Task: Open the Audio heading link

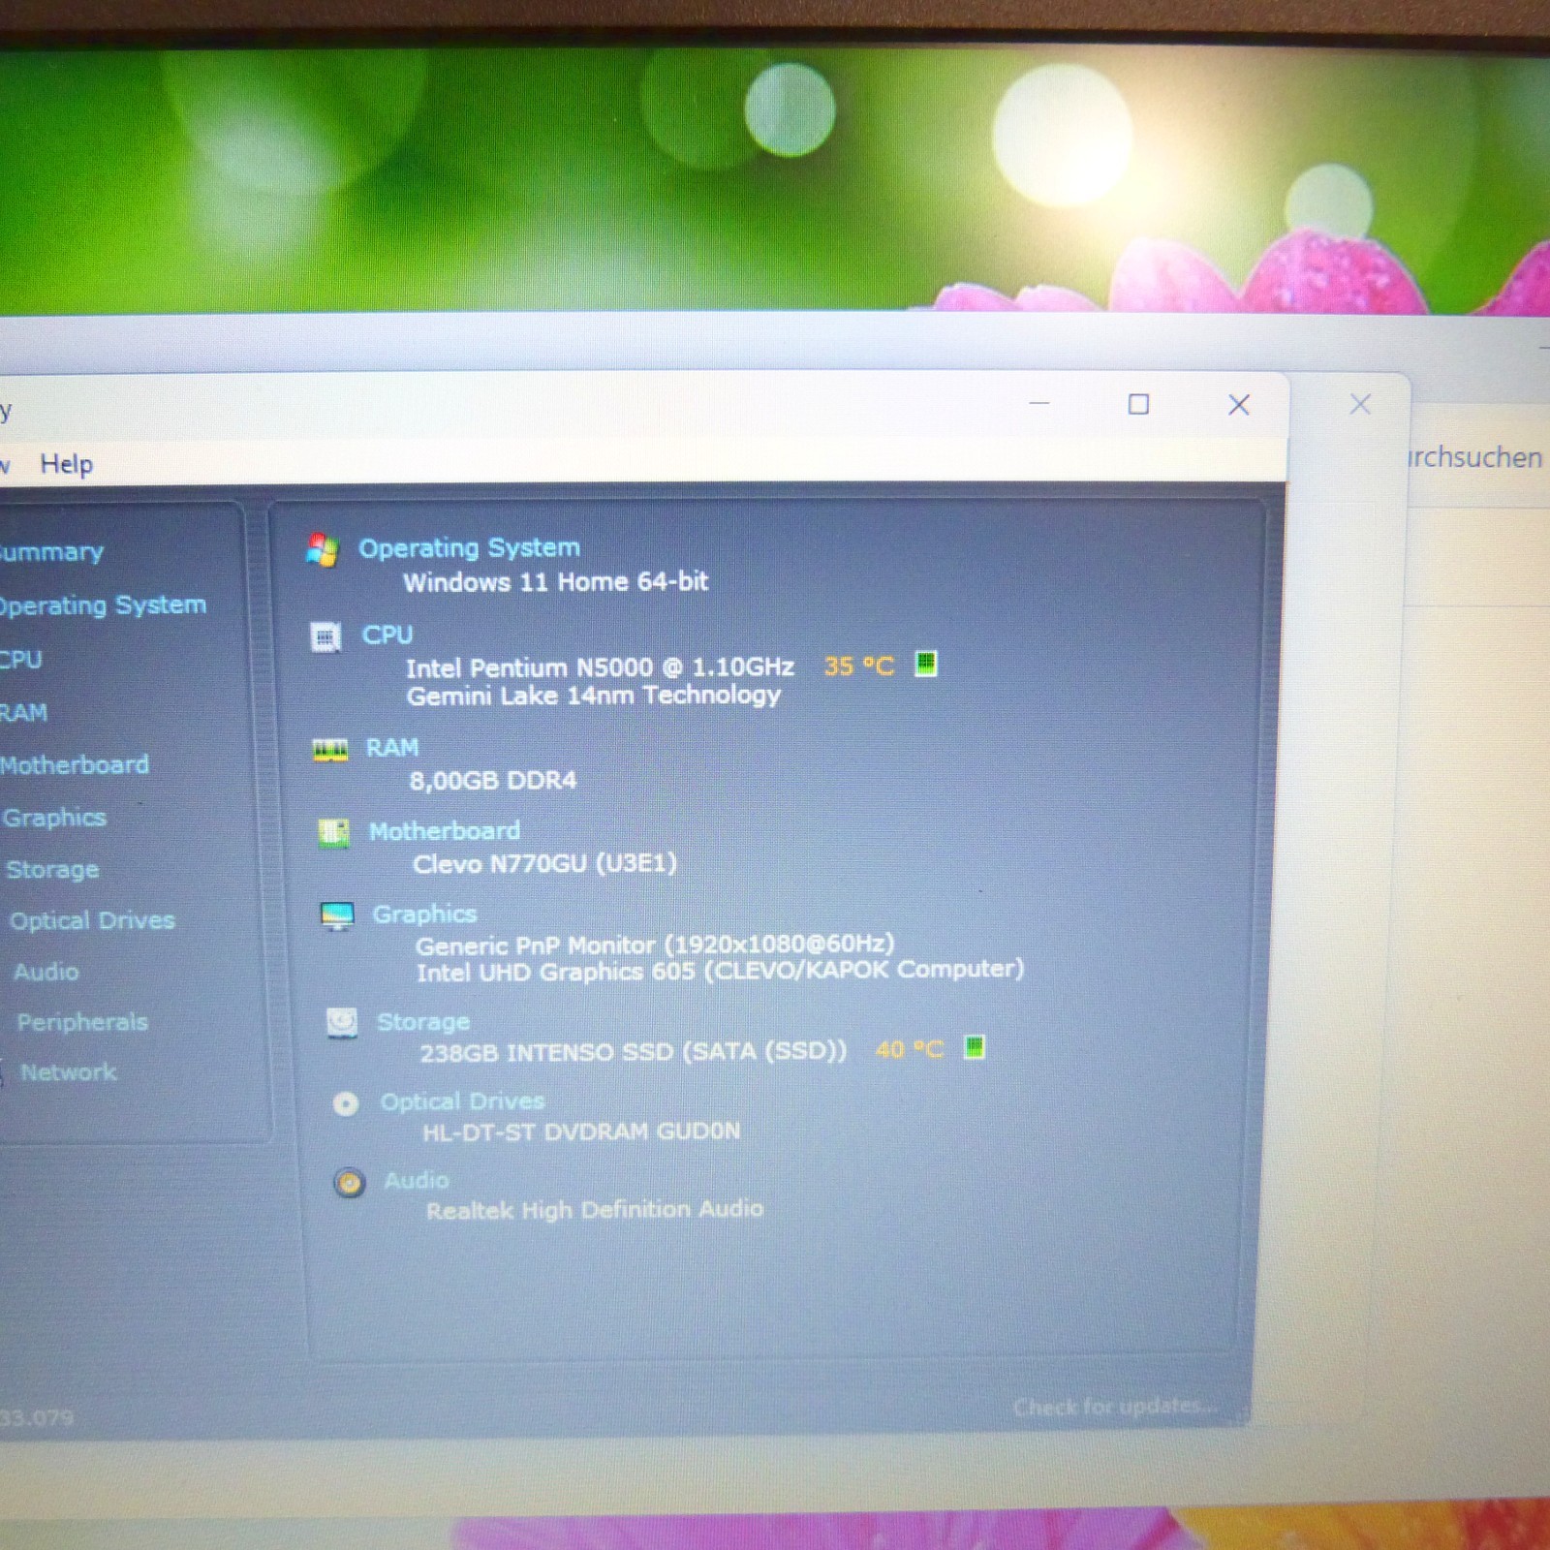Action: 417,1181
